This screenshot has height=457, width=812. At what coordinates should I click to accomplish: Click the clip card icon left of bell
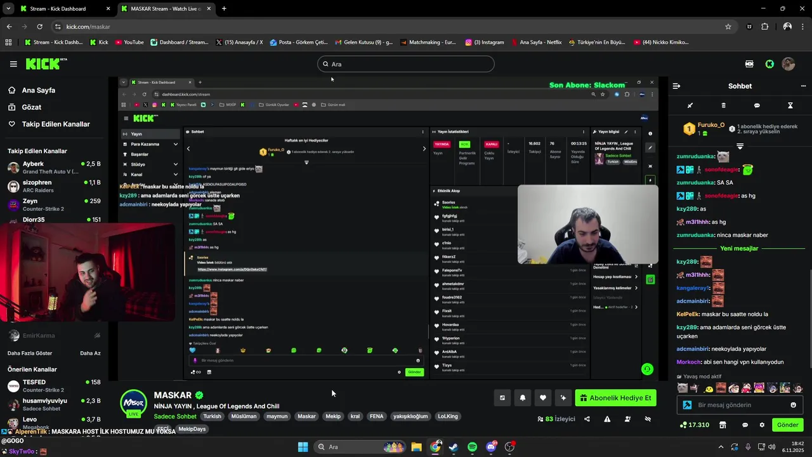tap(502, 398)
